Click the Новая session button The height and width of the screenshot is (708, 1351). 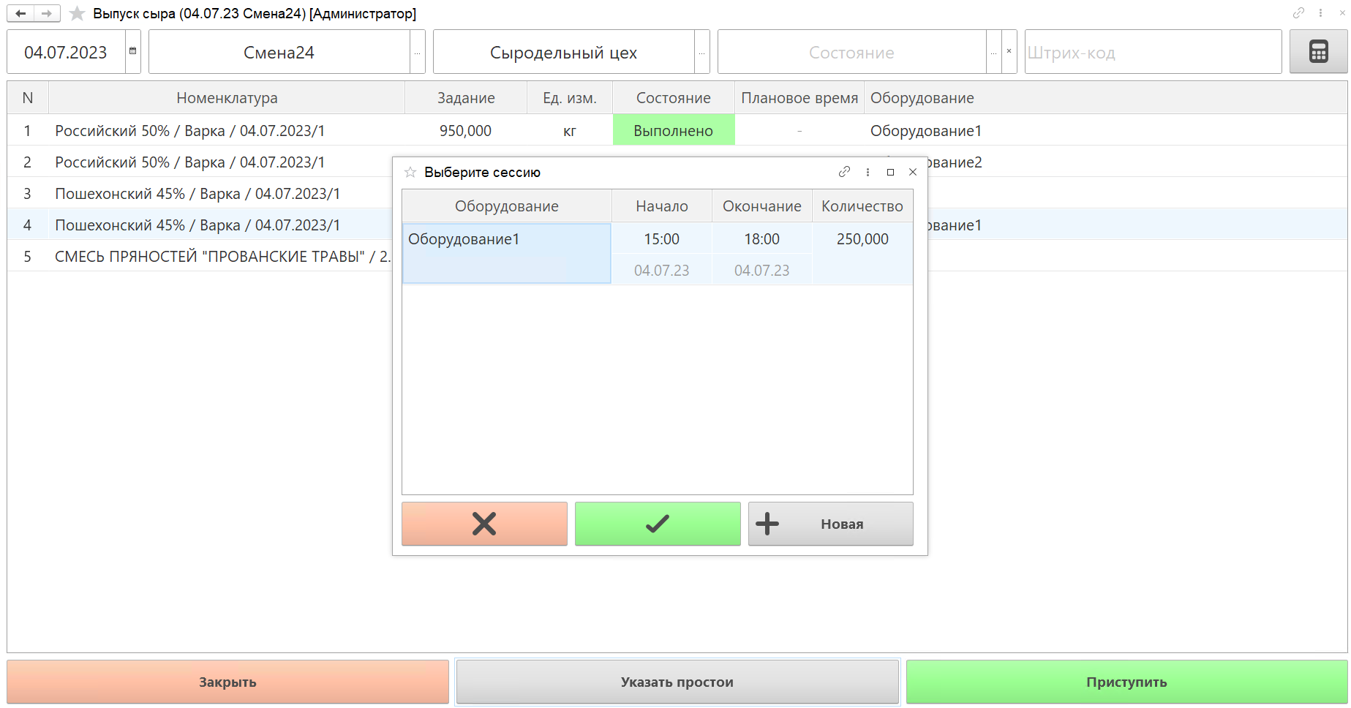[x=830, y=524]
